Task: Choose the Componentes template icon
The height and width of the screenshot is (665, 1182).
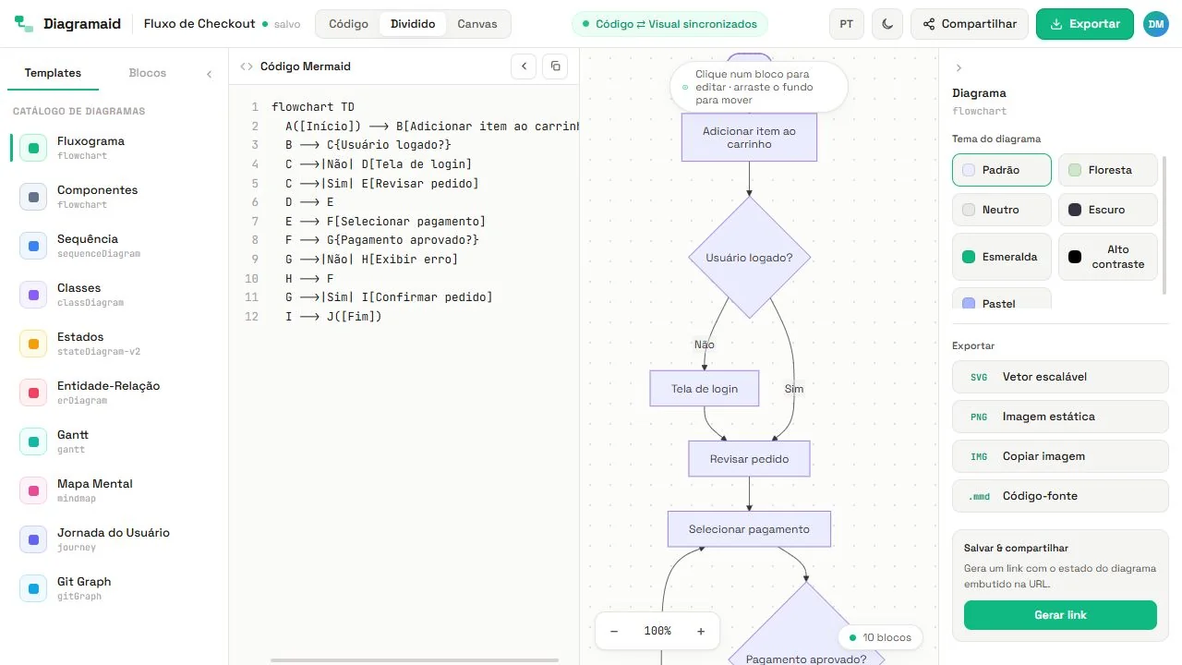Action: (x=33, y=197)
